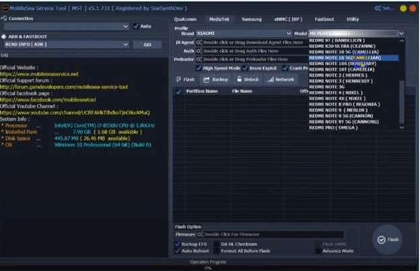
Task: Click the MobileSea app logo icon
Action: [5, 8]
